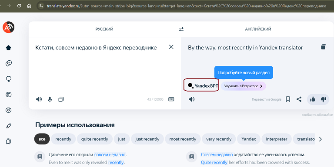The height and width of the screenshot is (167, 334).
Task: Open the dialog chat icon in sidebar
Action: [x=9, y=63]
